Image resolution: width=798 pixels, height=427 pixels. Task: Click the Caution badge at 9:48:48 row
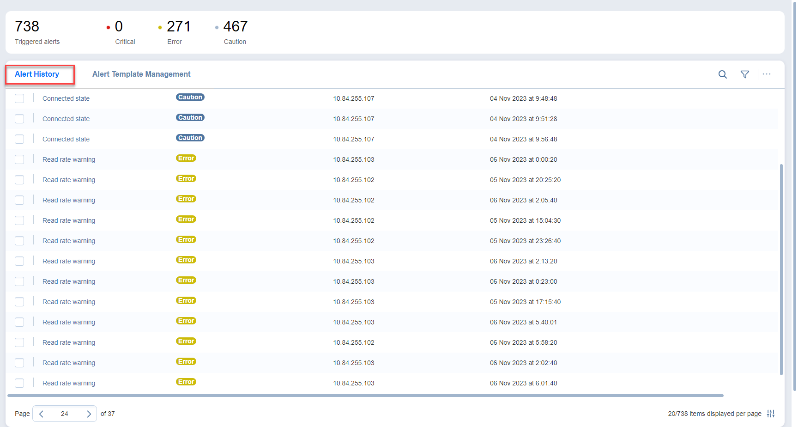click(x=190, y=98)
